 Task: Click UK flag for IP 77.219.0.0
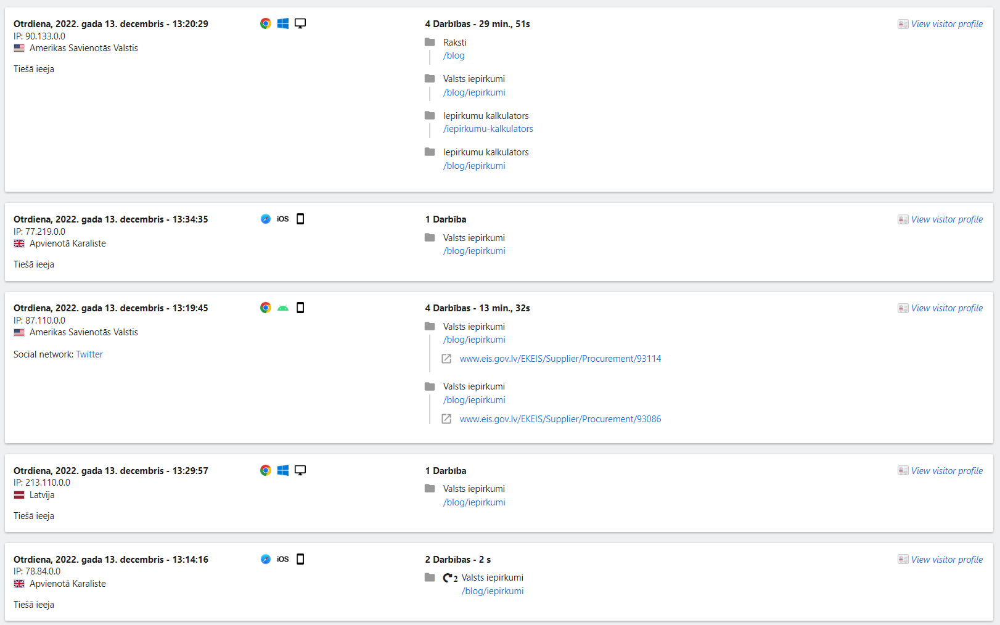point(19,243)
